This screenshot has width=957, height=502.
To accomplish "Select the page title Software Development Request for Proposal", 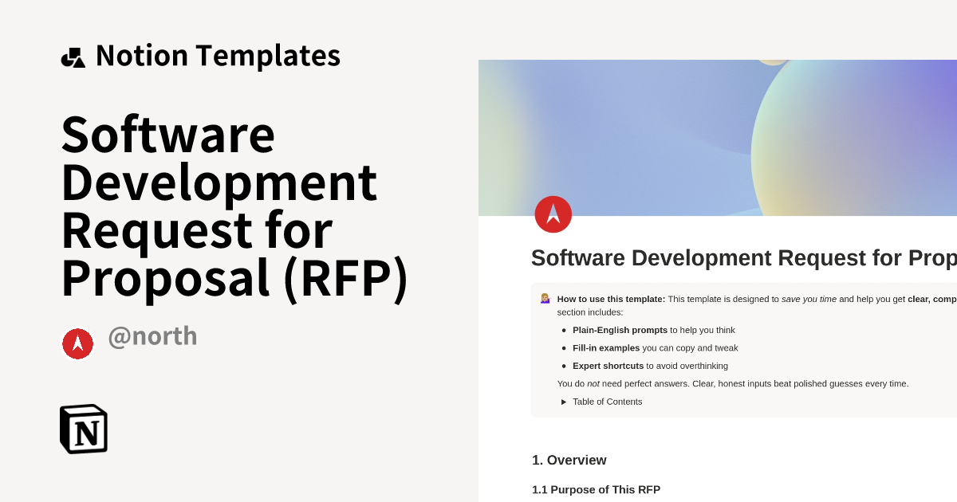I will (744, 258).
